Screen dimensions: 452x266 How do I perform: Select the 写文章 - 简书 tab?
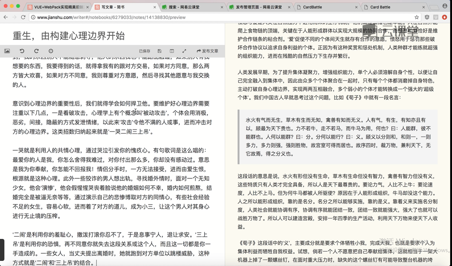124,7
